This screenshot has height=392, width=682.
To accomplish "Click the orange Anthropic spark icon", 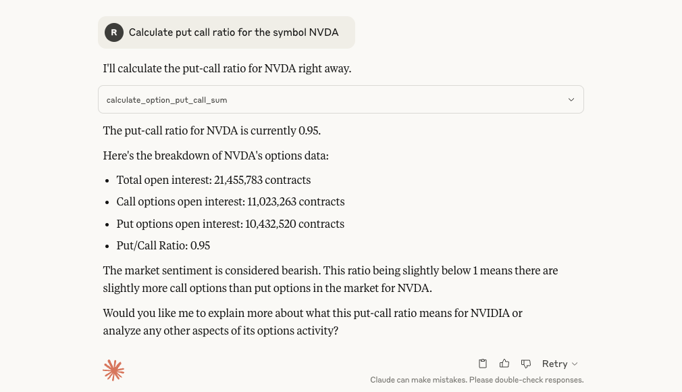I will [113, 370].
